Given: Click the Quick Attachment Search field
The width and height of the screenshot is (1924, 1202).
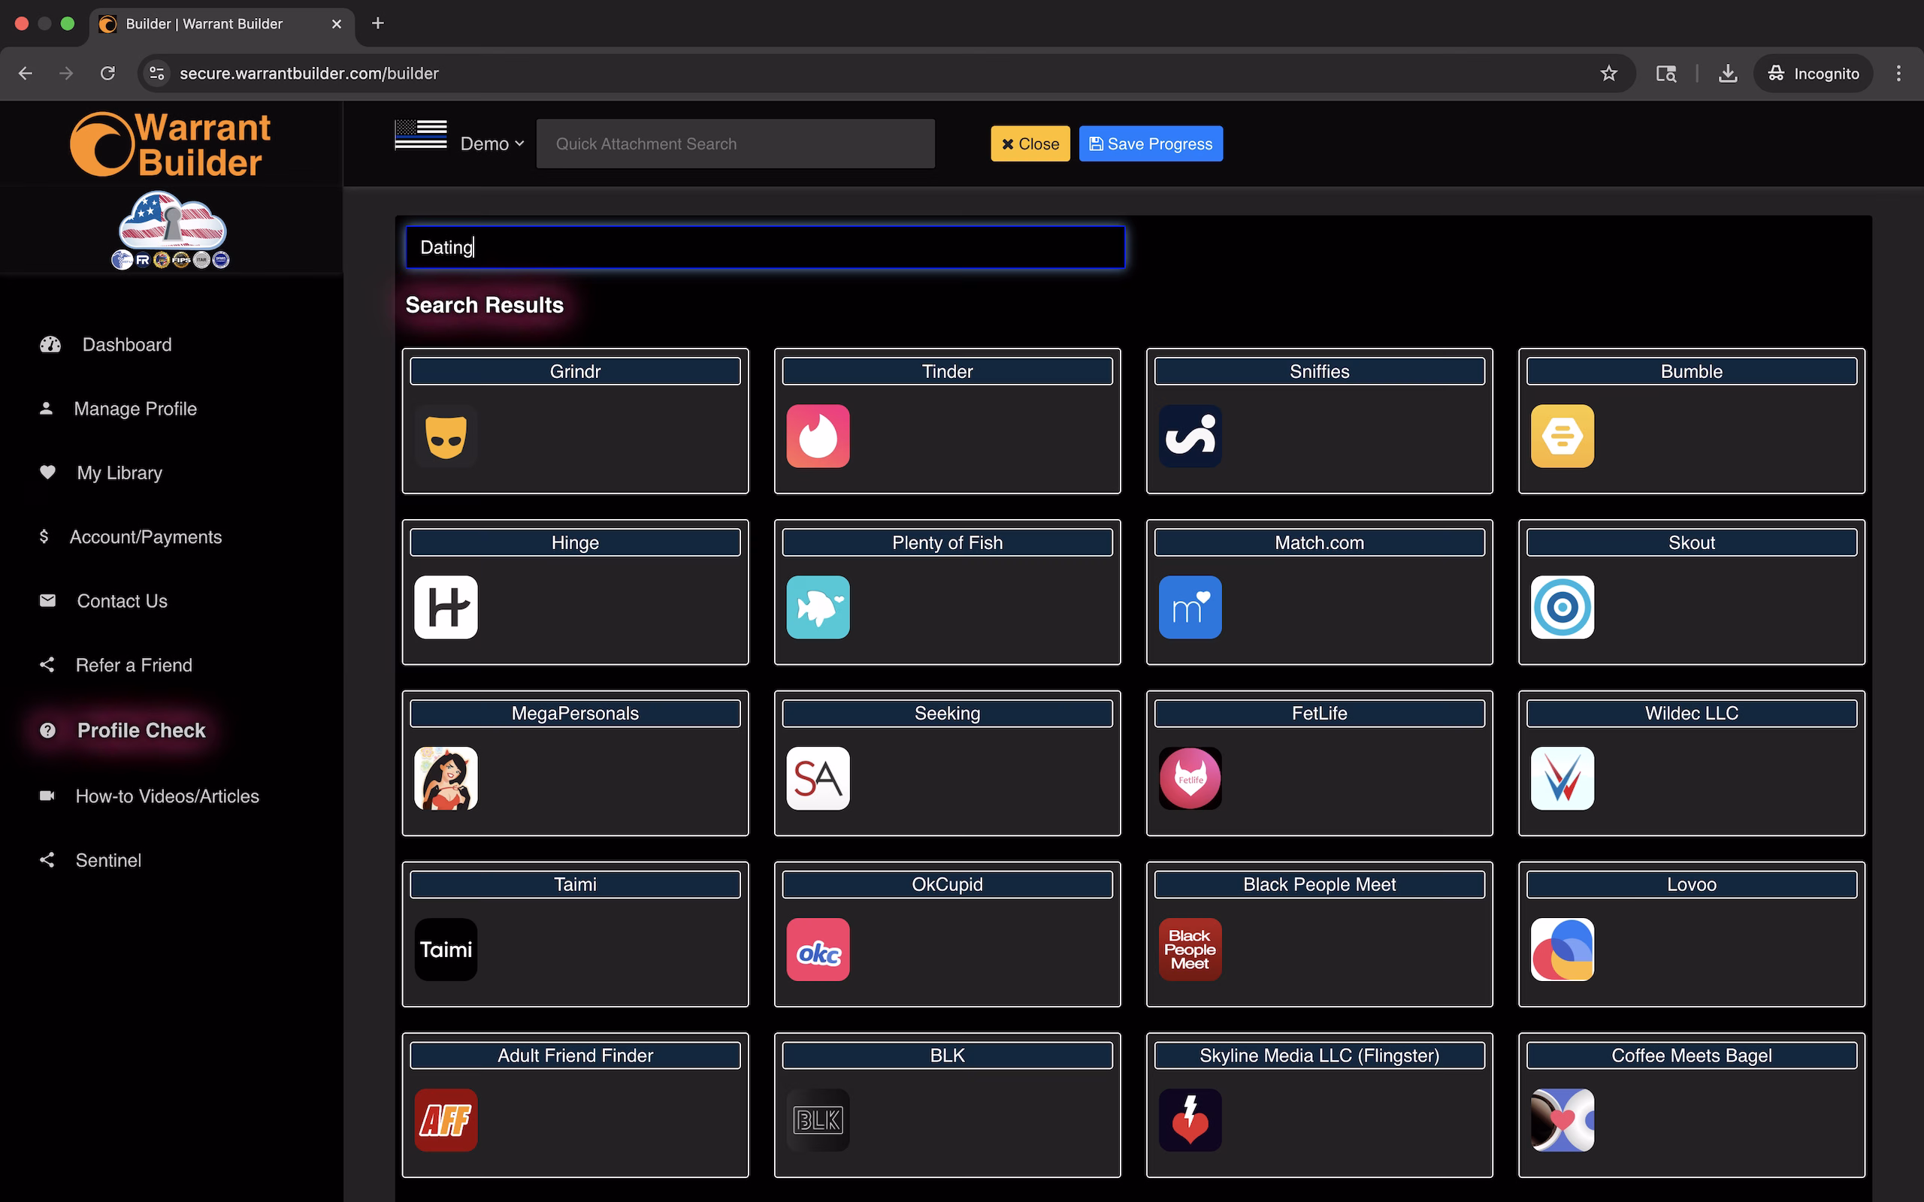Looking at the screenshot, I should click(x=734, y=144).
